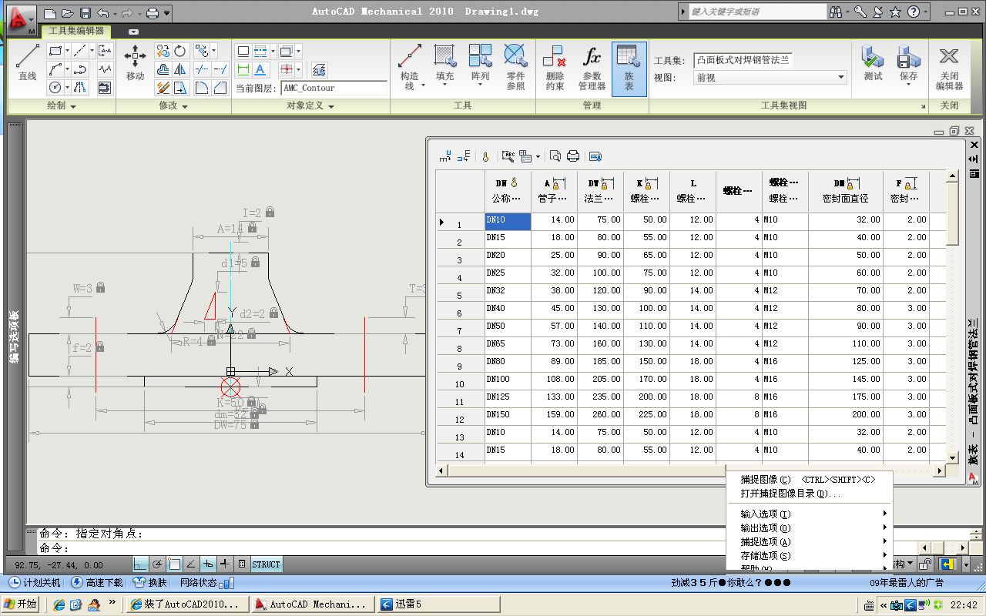Click the family table vertical scrollbar down arrow

952,458
